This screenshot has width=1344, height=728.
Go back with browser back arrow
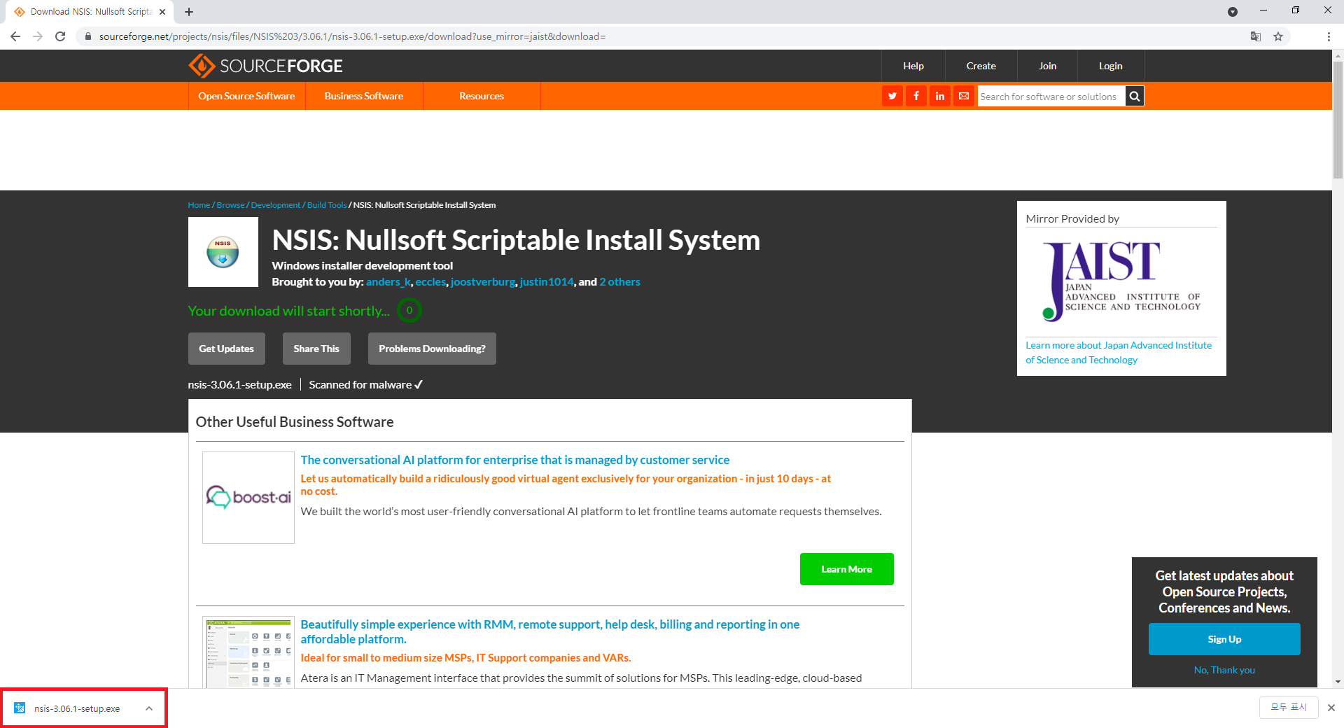[x=15, y=36]
